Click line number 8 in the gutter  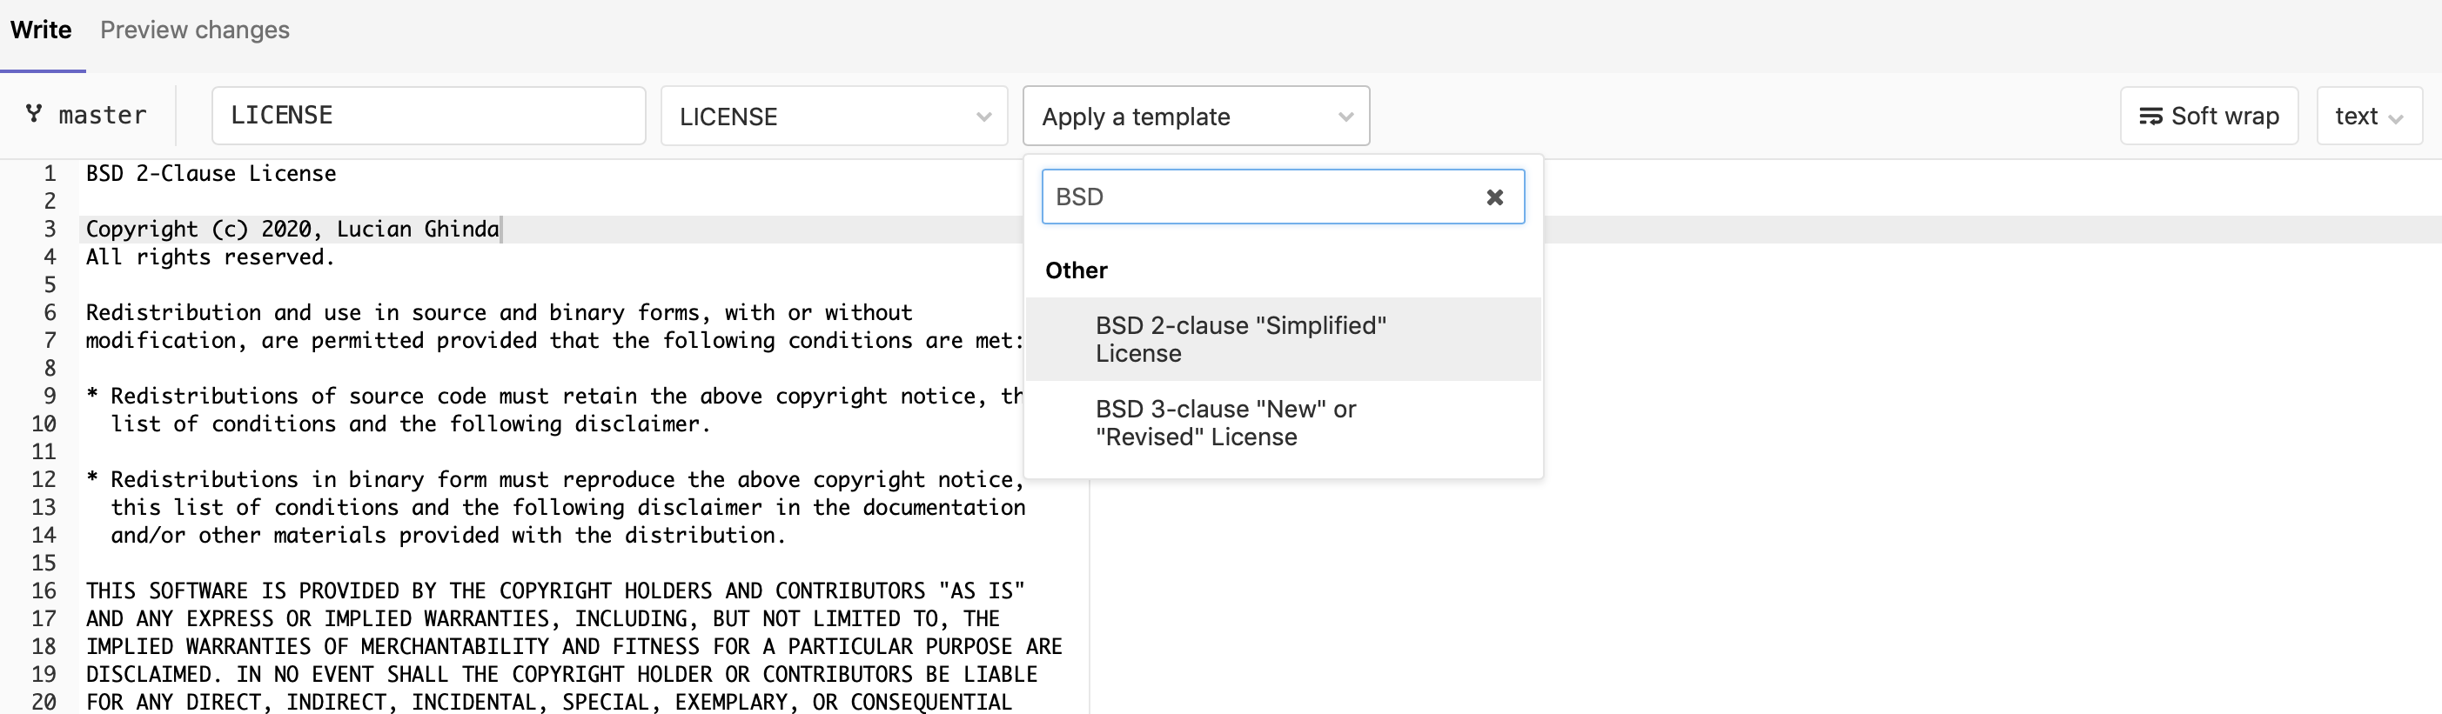click(x=50, y=367)
